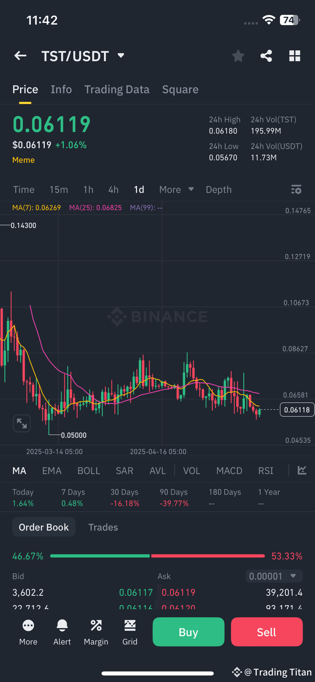Switch to the Price tab

tap(25, 89)
